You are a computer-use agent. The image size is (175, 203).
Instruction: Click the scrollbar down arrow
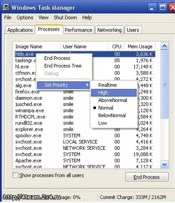164,164
